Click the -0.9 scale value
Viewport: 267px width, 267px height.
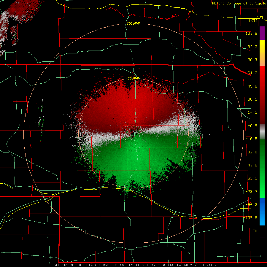[252, 126]
